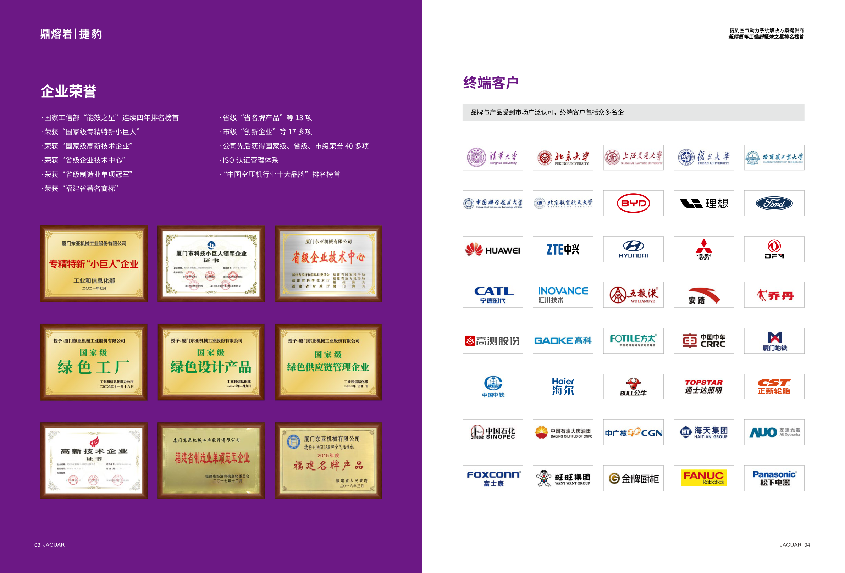The width and height of the screenshot is (845, 573).
Task: Click the Beihang University logo
Action: (563, 203)
